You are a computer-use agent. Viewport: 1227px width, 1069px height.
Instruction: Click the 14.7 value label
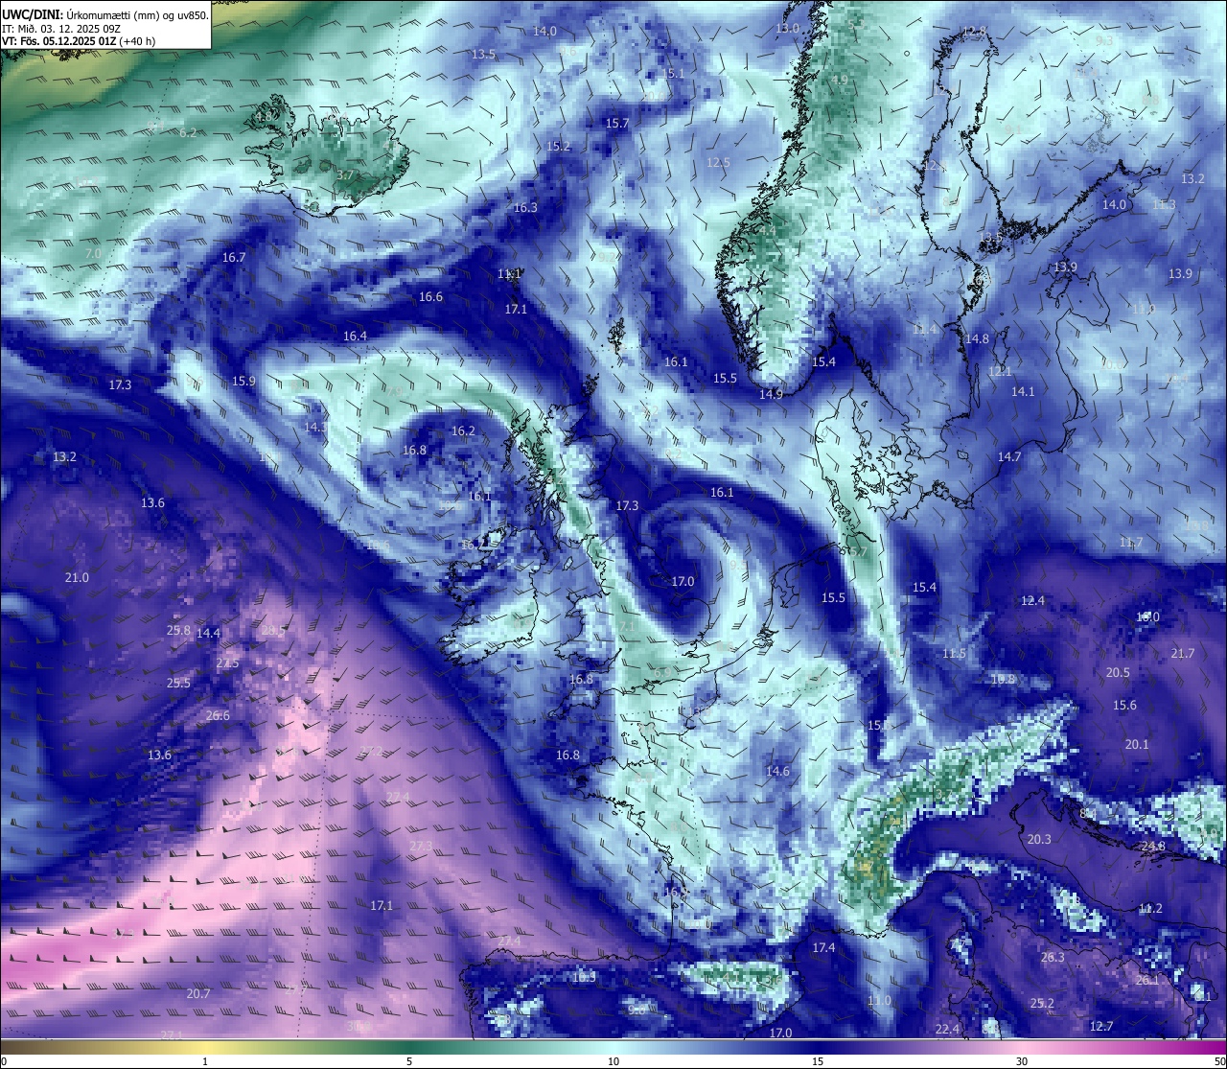pyautogui.click(x=1009, y=456)
